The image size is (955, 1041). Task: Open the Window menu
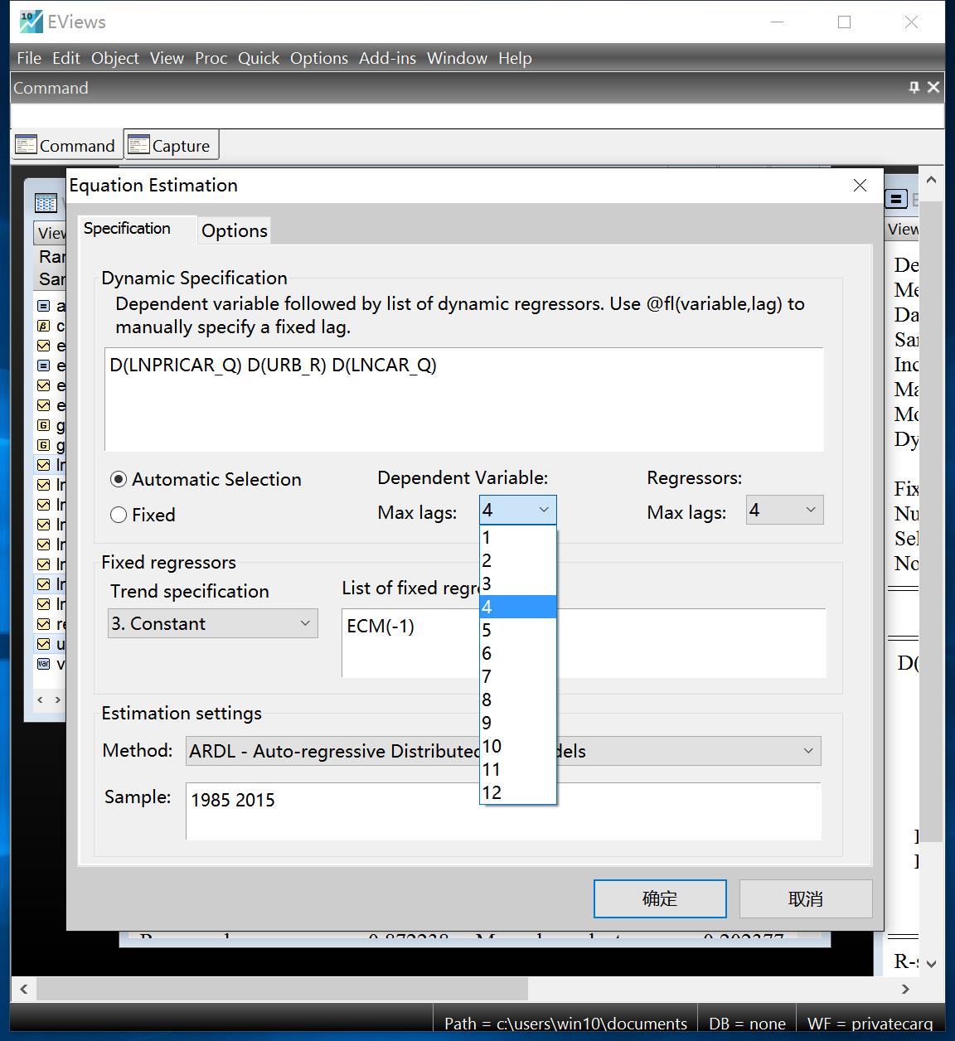click(x=457, y=58)
